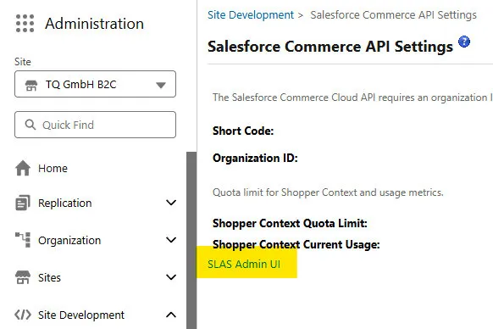Click the magnifier icon in Quick Find

tap(30, 125)
